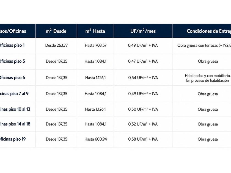Select the piso 14 al 18 row label

(x=15, y=124)
